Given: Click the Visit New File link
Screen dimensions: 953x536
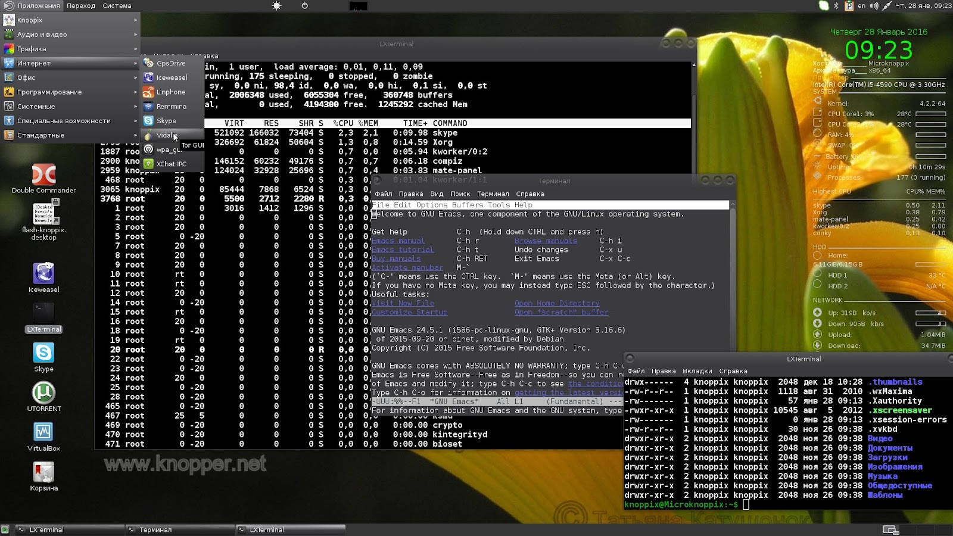Looking at the screenshot, I should click(x=403, y=303).
